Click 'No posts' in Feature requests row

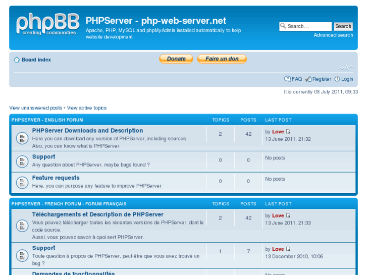click(275, 179)
